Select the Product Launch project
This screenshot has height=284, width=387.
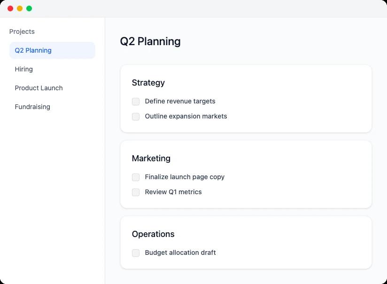pos(39,88)
